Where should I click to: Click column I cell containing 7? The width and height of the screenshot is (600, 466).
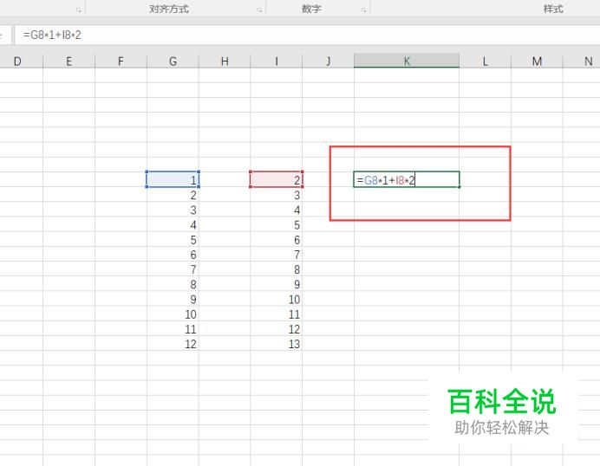point(277,255)
